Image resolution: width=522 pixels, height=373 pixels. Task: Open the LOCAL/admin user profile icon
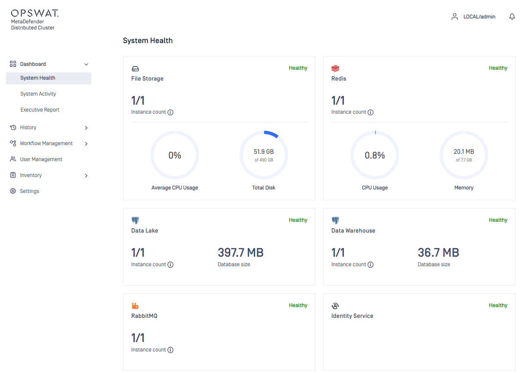[x=454, y=17]
